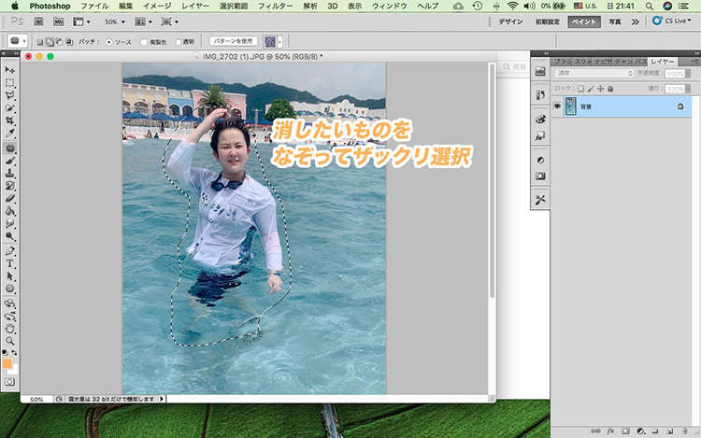Expand more workspaces chevron
The height and width of the screenshot is (438, 701).
tap(635, 21)
